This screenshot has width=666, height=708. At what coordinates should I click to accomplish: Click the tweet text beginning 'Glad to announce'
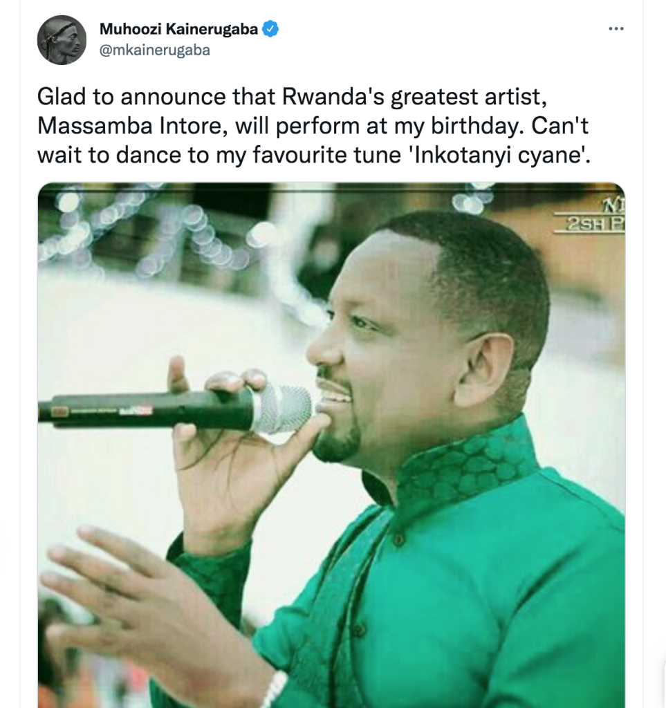pyautogui.click(x=314, y=126)
